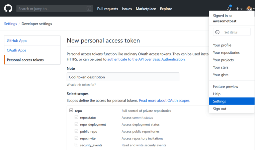255x150 pixels.
Task: Switch to the OAuth Apps tab
Action: (17, 50)
